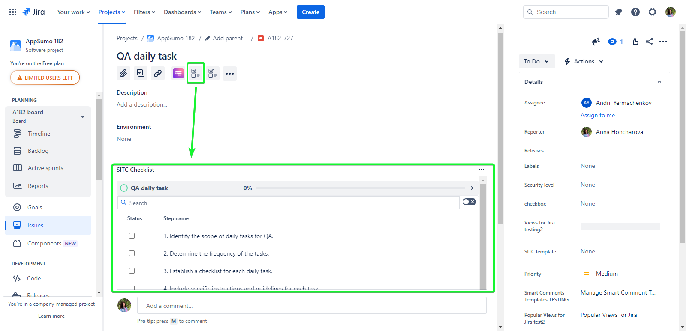Open the settings gear icon
The width and height of the screenshot is (686, 331).
(x=652, y=12)
